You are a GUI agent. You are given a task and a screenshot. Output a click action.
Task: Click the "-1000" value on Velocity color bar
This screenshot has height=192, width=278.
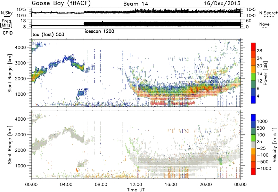click(x=264, y=168)
